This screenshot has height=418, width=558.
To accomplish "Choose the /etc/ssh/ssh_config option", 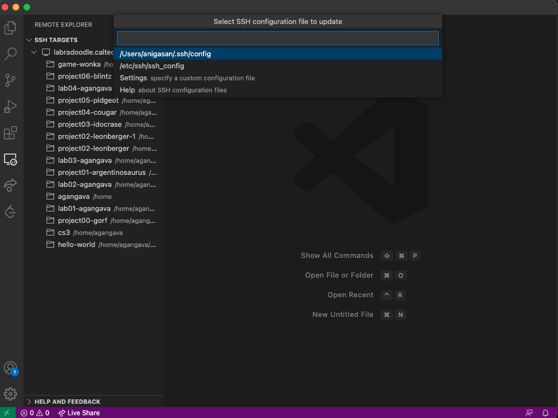I will tap(152, 66).
